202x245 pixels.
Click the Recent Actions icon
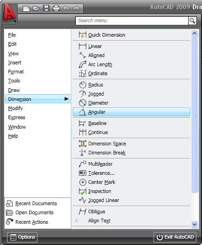point(9,222)
